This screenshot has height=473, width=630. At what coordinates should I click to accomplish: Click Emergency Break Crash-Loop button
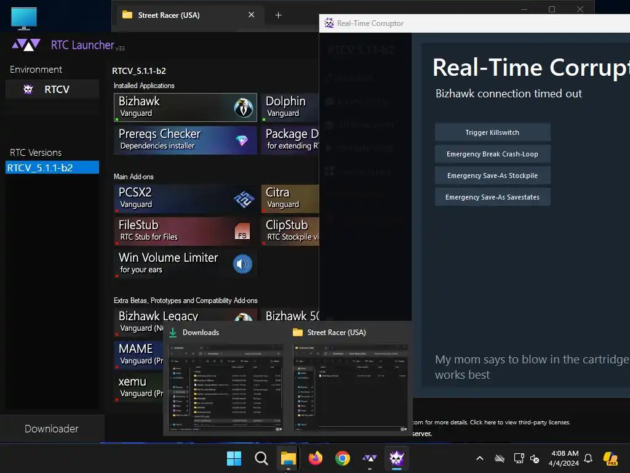[x=493, y=154]
